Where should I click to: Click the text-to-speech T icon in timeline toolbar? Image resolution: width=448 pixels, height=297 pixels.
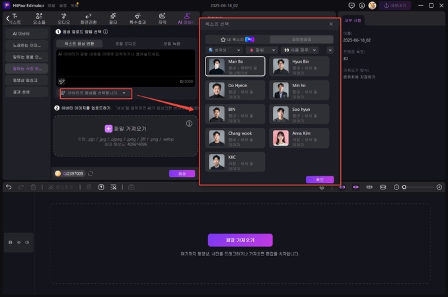click(101, 187)
